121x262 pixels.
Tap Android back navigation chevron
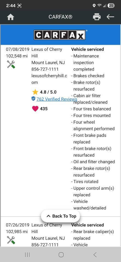(95, 255)
